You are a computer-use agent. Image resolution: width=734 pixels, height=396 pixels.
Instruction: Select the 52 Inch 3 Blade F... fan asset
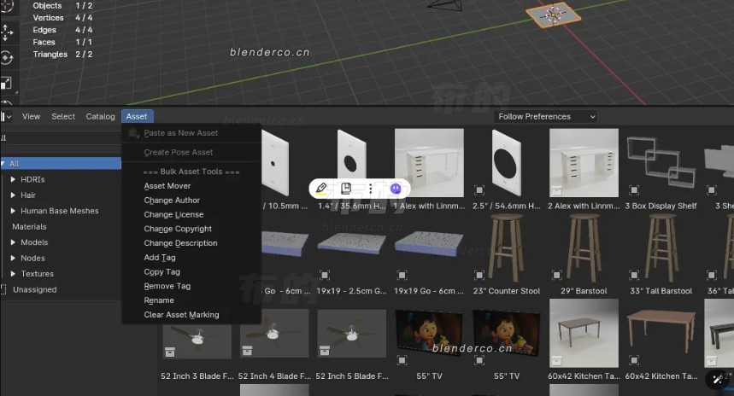pos(197,340)
